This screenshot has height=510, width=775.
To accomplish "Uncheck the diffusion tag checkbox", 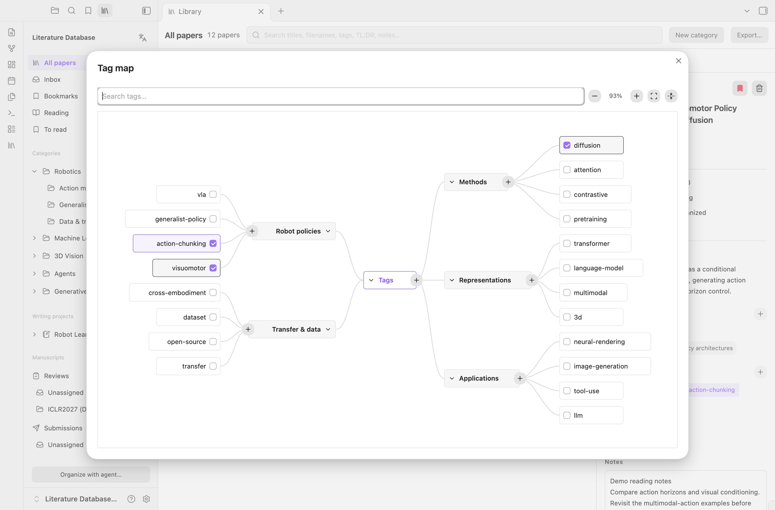I will pos(567,145).
